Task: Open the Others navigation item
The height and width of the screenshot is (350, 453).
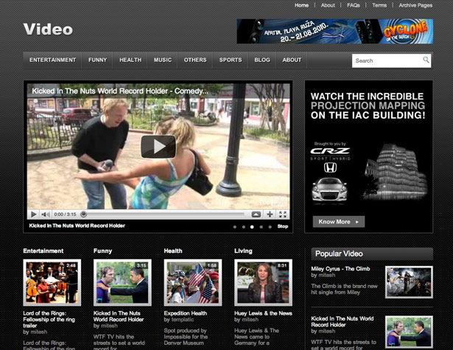Action: pos(195,60)
